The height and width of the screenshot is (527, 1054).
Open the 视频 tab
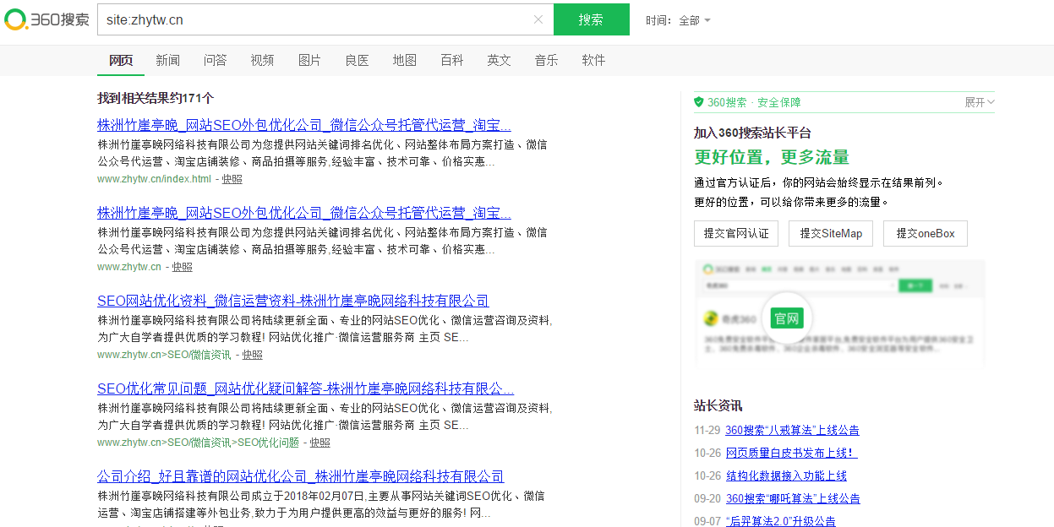pyautogui.click(x=263, y=60)
